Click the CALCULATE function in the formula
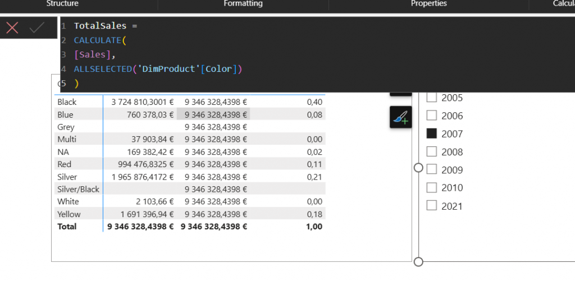 pyautogui.click(x=97, y=40)
